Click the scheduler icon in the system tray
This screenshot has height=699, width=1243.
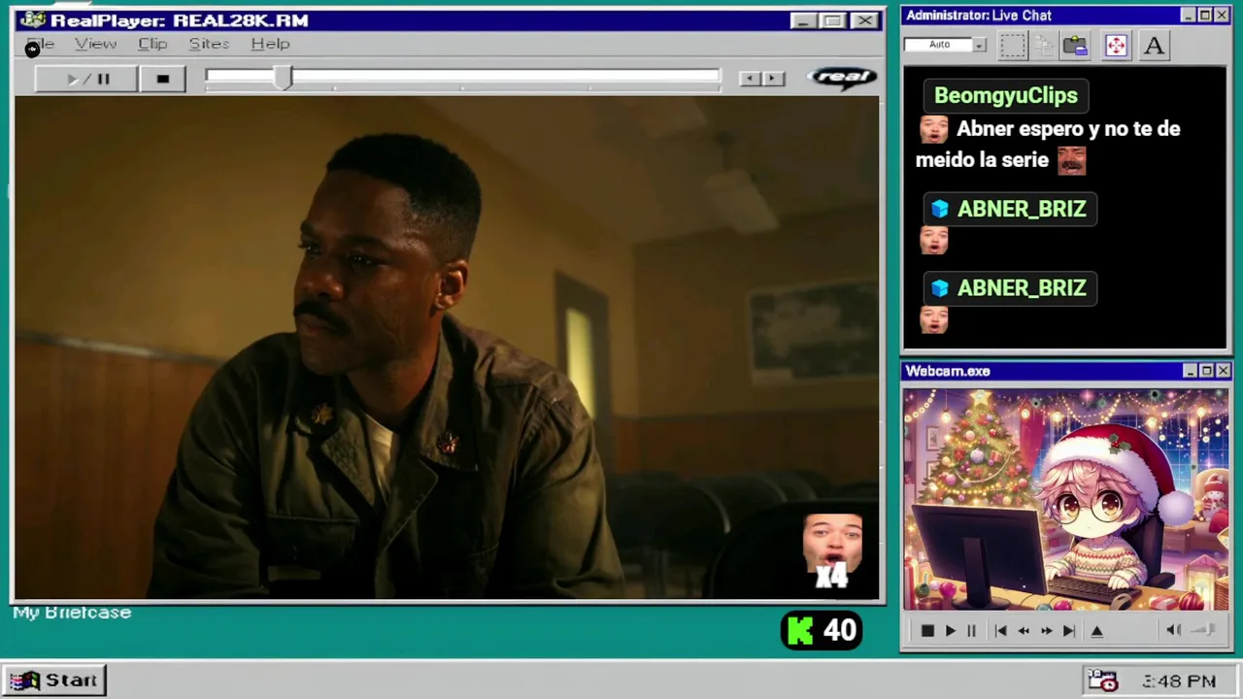click(x=1103, y=681)
